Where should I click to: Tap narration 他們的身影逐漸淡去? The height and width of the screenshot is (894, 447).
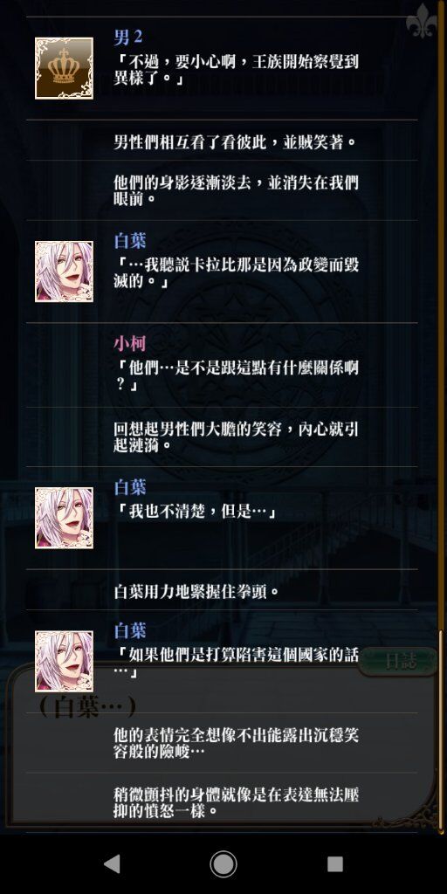coord(236,190)
